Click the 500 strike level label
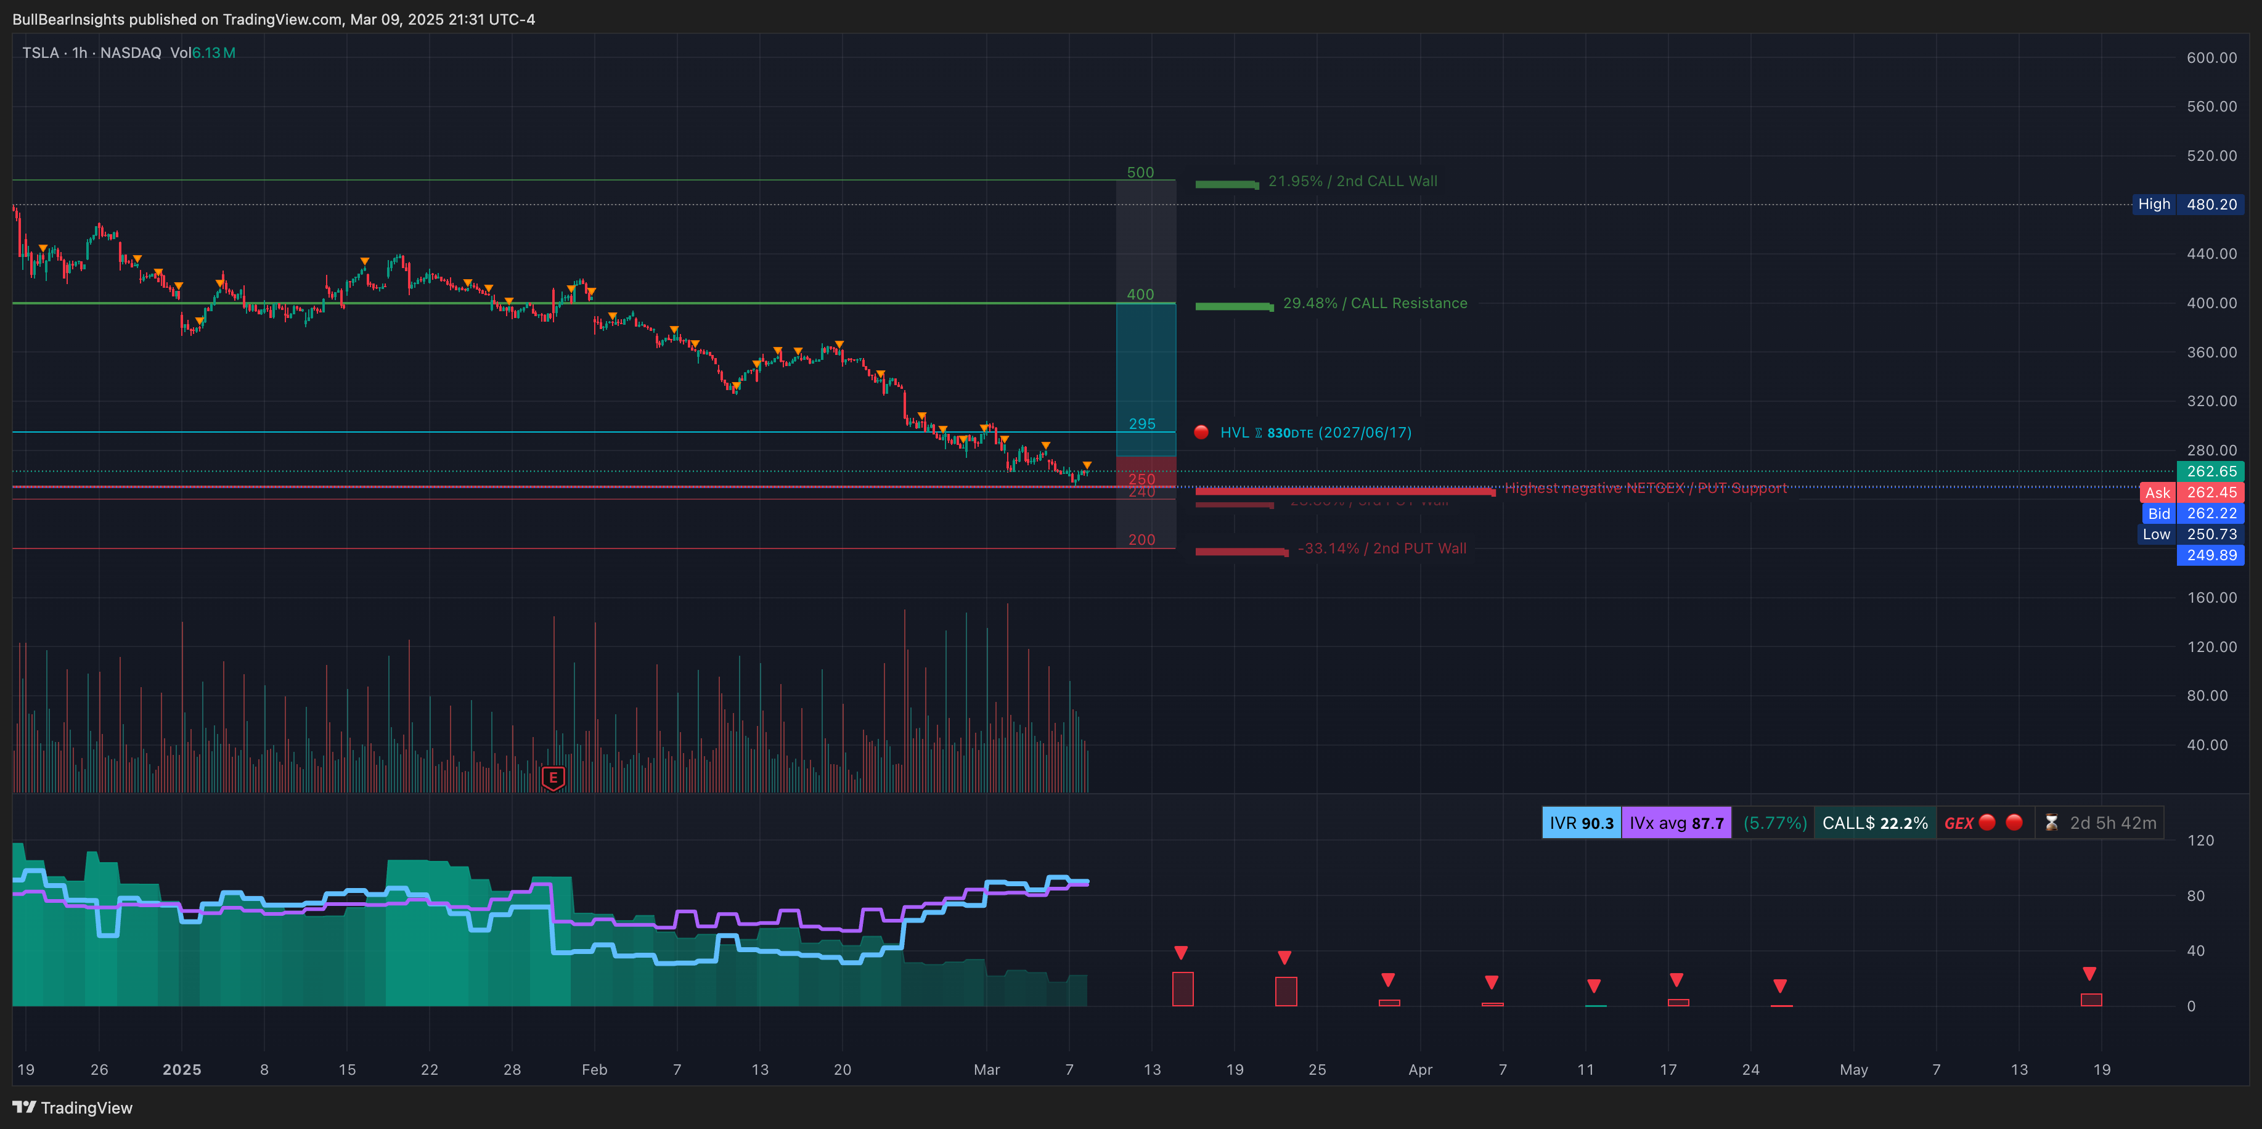 tap(1141, 172)
